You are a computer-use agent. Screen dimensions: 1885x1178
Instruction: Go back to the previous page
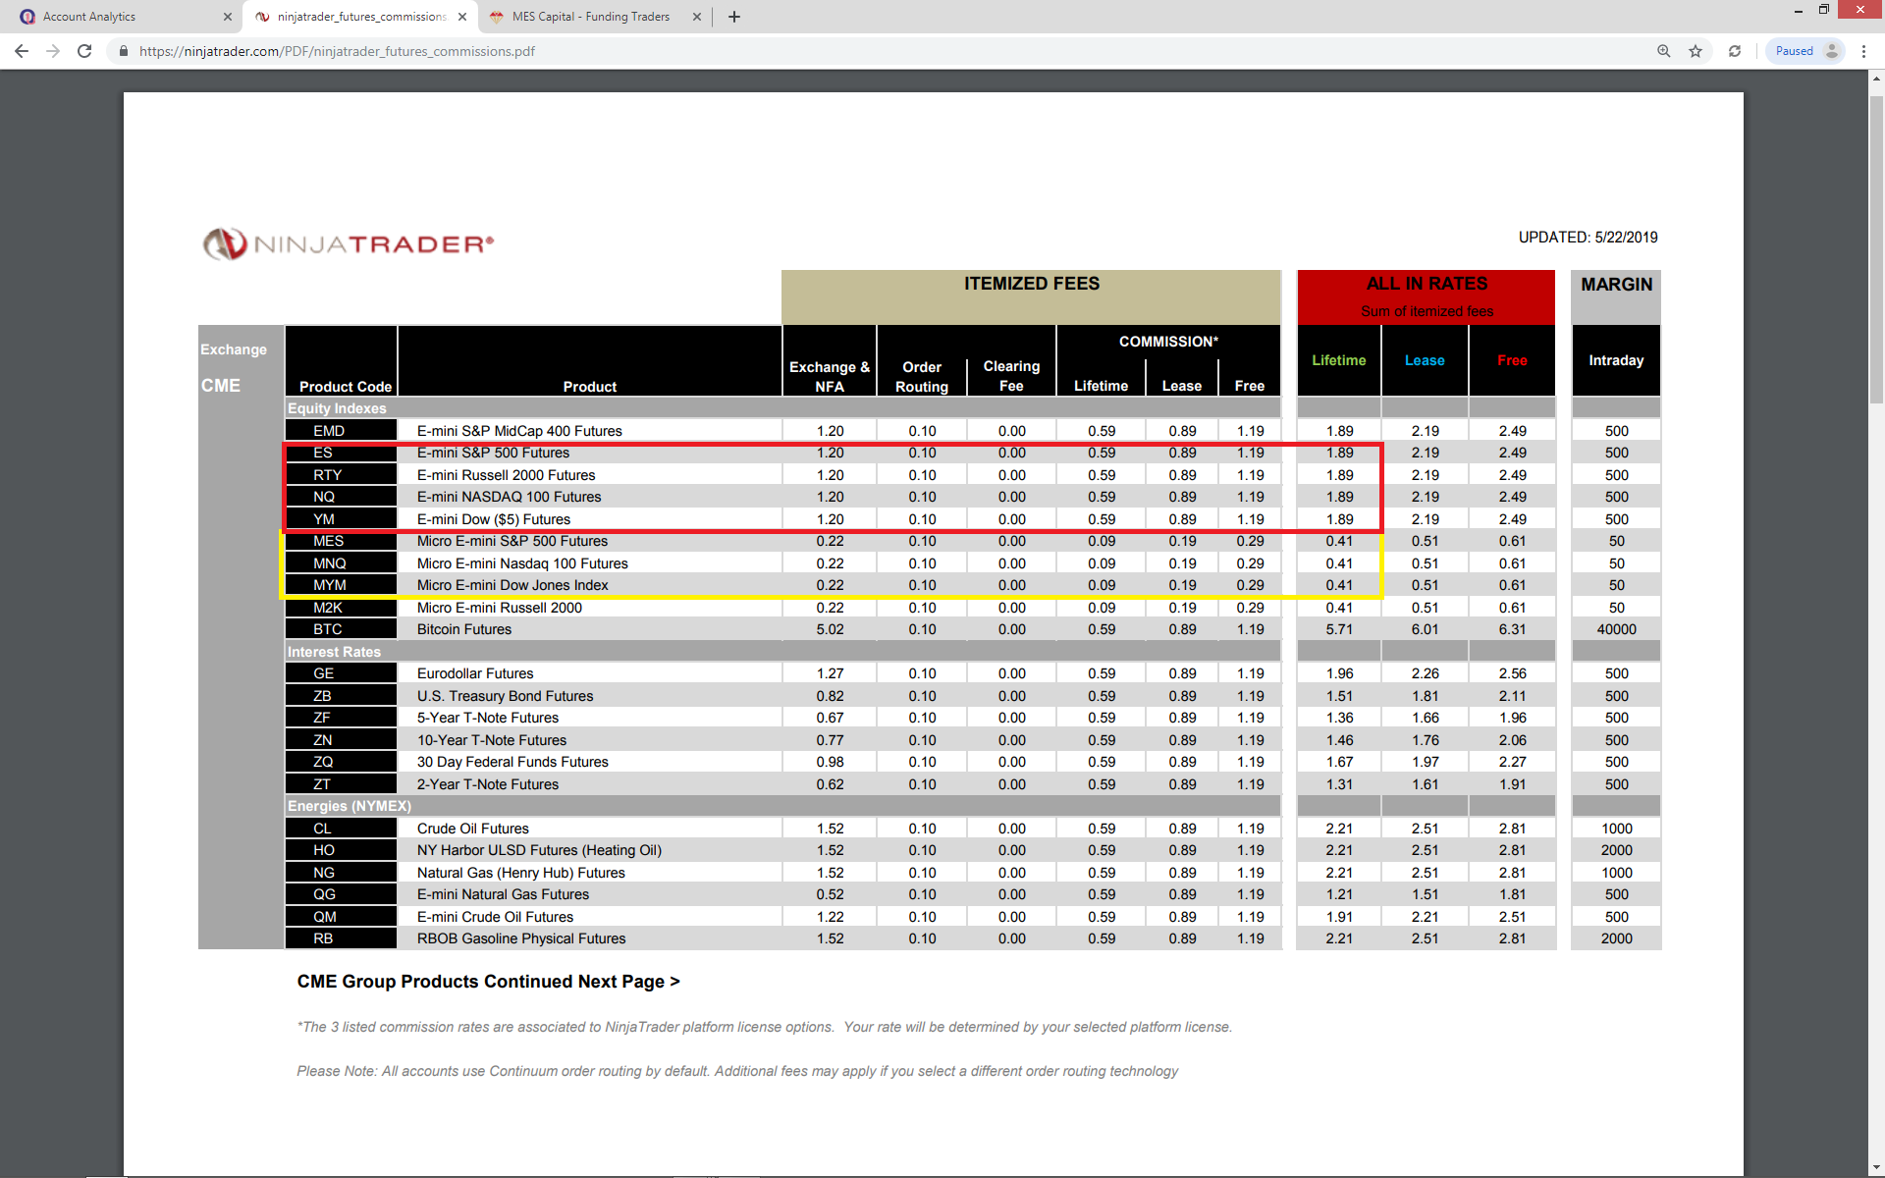[x=22, y=51]
